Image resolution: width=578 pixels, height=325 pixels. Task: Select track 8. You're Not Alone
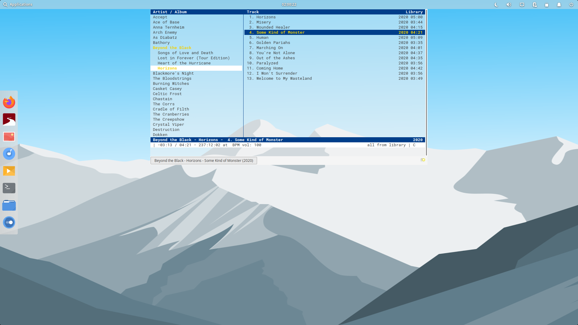(x=335, y=53)
